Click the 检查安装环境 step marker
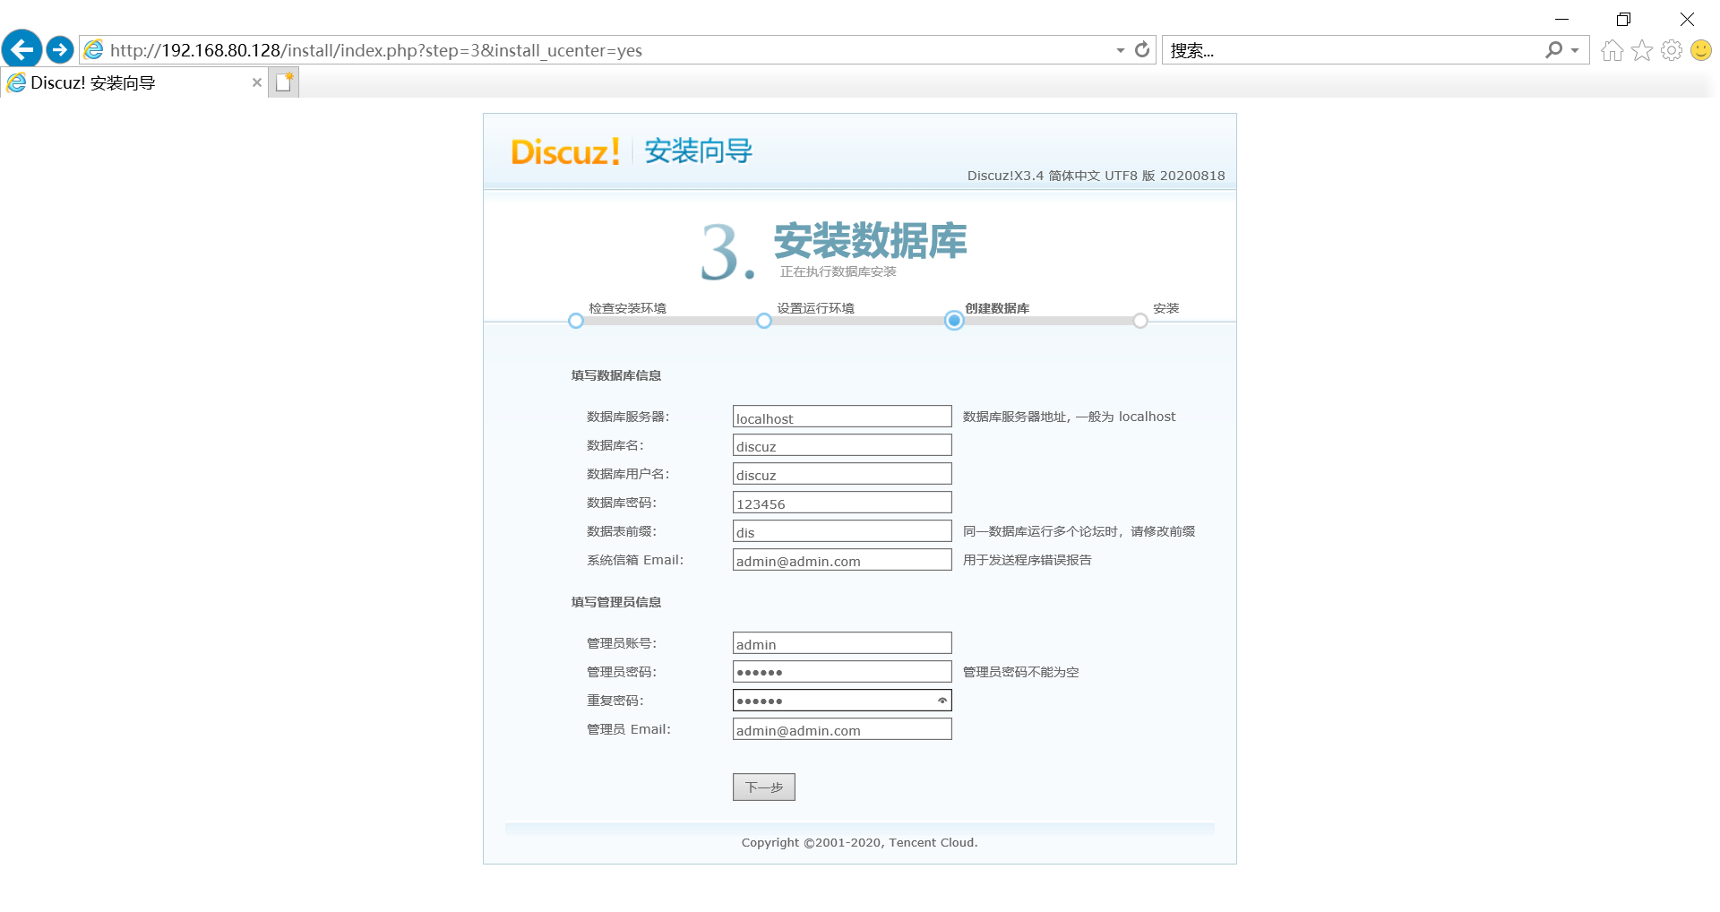1720x912 pixels. [576, 321]
